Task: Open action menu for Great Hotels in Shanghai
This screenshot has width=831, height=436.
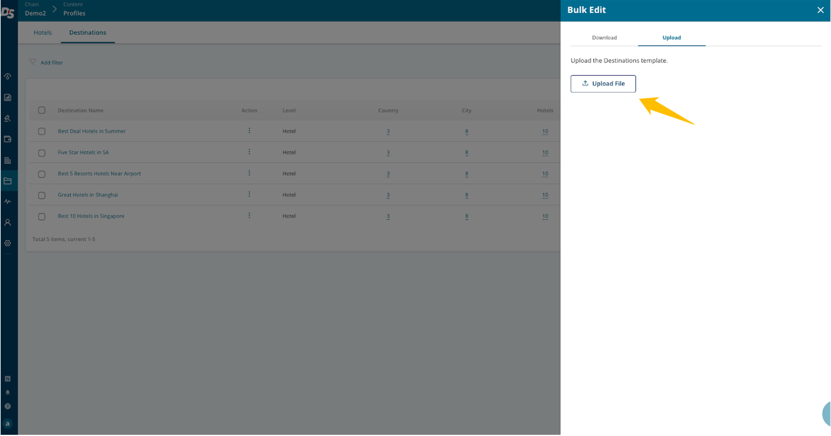Action: (249, 194)
